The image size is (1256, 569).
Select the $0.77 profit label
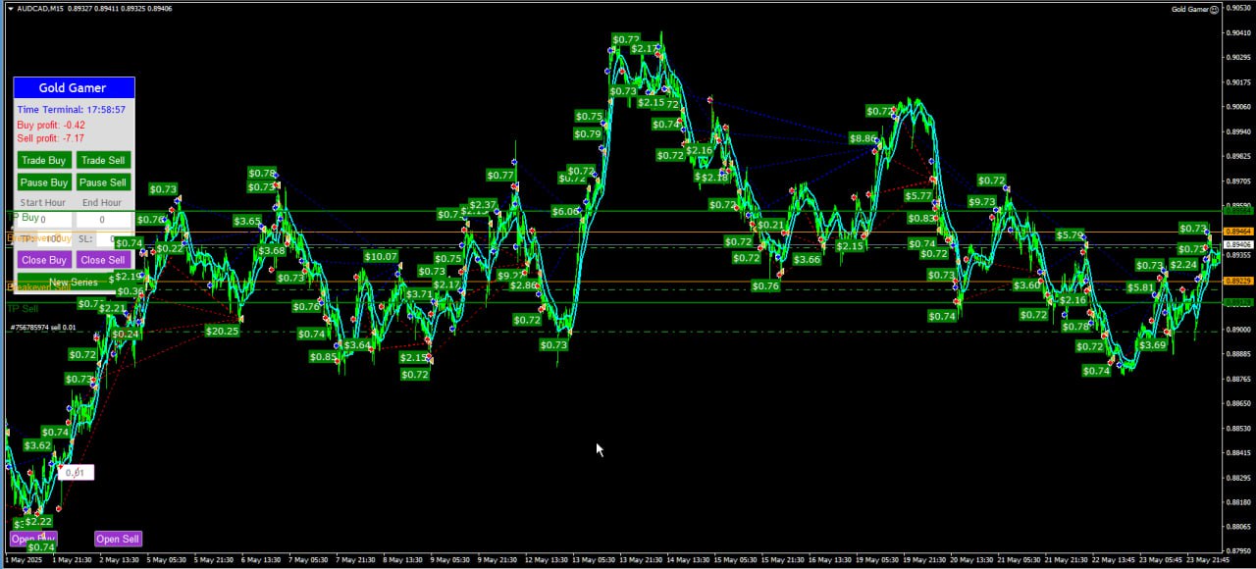click(x=500, y=175)
